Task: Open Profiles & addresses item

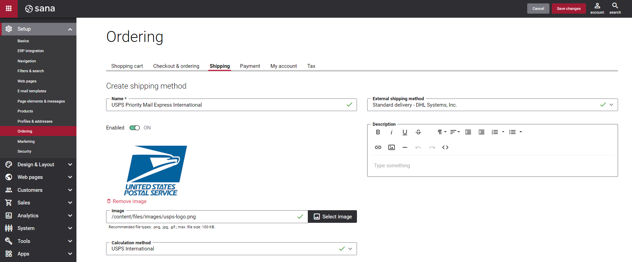Action: 35,121
